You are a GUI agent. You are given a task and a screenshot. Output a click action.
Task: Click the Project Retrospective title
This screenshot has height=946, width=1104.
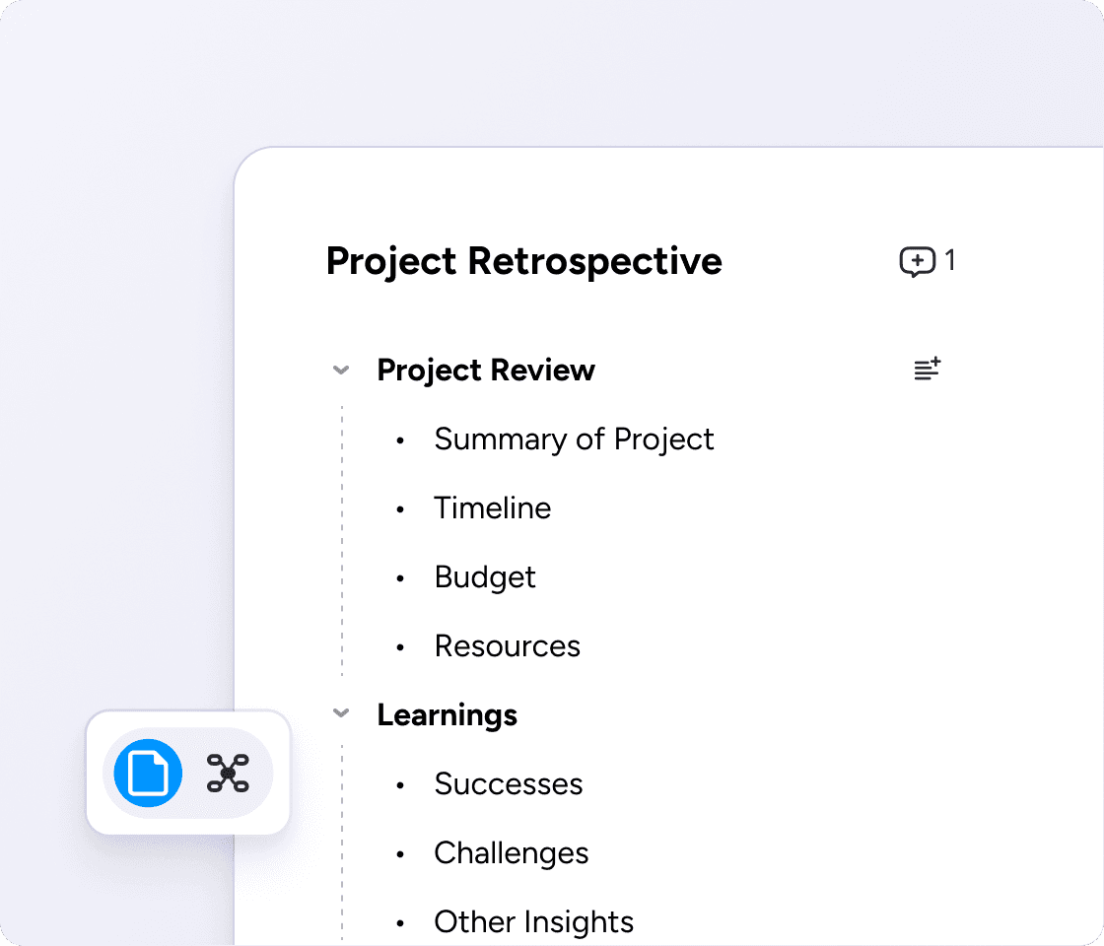[523, 261]
